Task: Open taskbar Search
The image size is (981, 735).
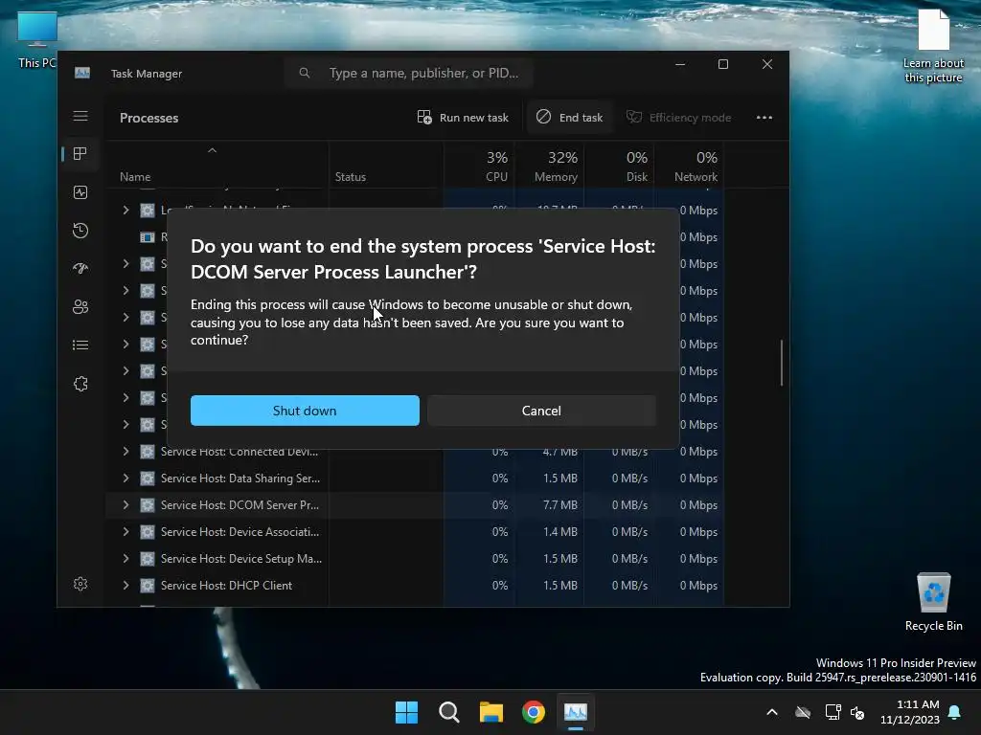Action: [x=448, y=712]
